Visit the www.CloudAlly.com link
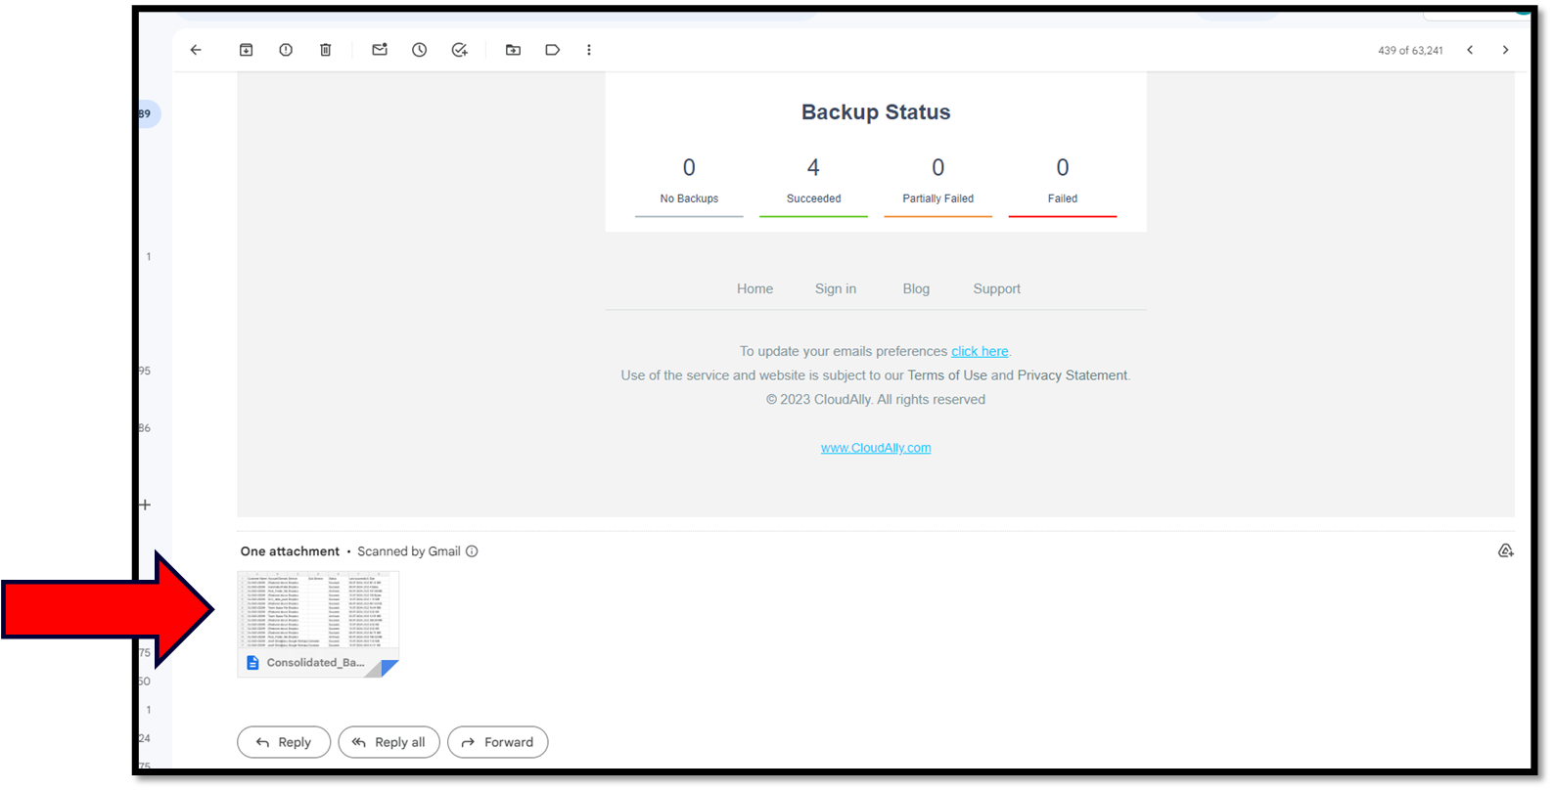1554x791 pixels. coord(876,448)
